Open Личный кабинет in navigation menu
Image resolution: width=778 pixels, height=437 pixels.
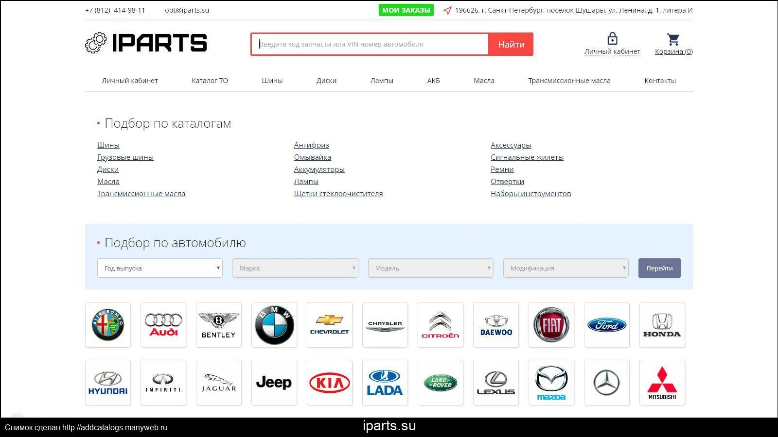[130, 81]
